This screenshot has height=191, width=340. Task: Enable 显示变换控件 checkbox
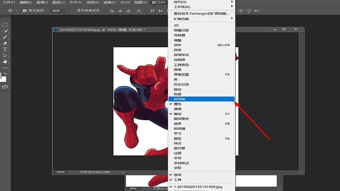click(74, 11)
